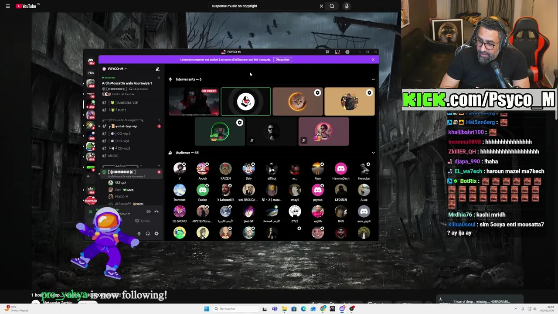Click chat username Mrdhia76
558x314 pixels.
pyautogui.click(x=460, y=215)
